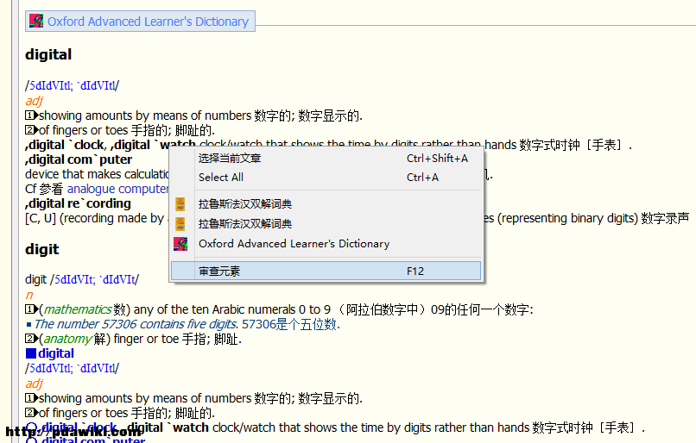This screenshot has height=443, width=696.
Task: Click the pronunciation 'digit /5dIdVIt; `dIdVIt/'
Action: coord(82,279)
